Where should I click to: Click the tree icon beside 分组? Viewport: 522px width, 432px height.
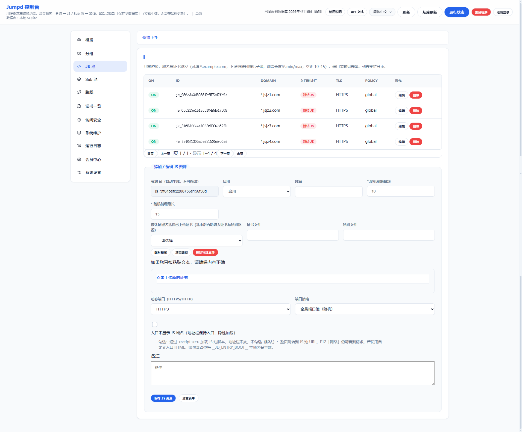(x=79, y=54)
